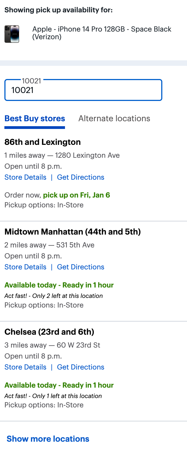Image resolution: width=187 pixels, height=451 pixels.
Task: Switch to the Alternate locations tab
Action: pos(114,119)
